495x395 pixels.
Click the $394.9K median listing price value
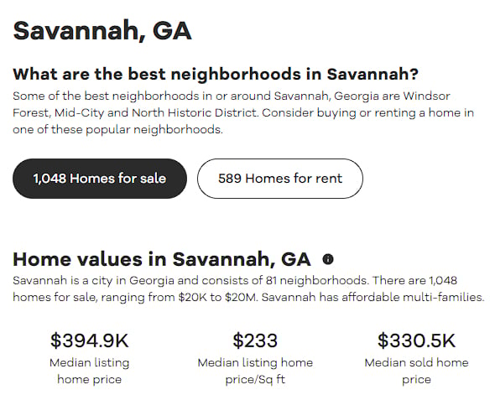pyautogui.click(x=90, y=340)
